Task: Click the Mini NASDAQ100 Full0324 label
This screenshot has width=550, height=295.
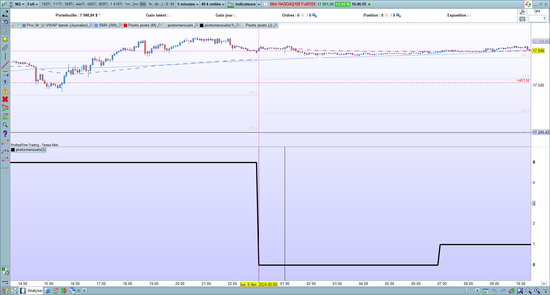Action: pos(293,4)
